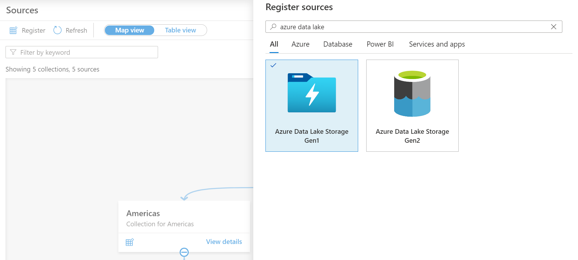Clear the search box with X icon

[x=554, y=27]
